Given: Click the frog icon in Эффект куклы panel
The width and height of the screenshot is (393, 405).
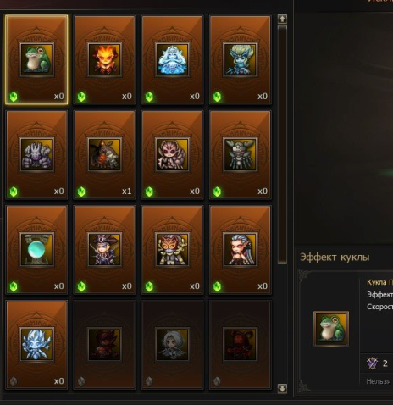Looking at the screenshot, I should click(331, 329).
